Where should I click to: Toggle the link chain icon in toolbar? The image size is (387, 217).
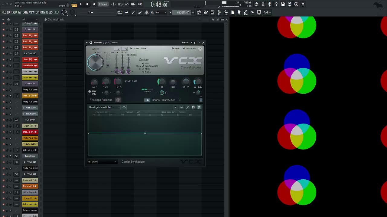pyautogui.click(x=140, y=12)
